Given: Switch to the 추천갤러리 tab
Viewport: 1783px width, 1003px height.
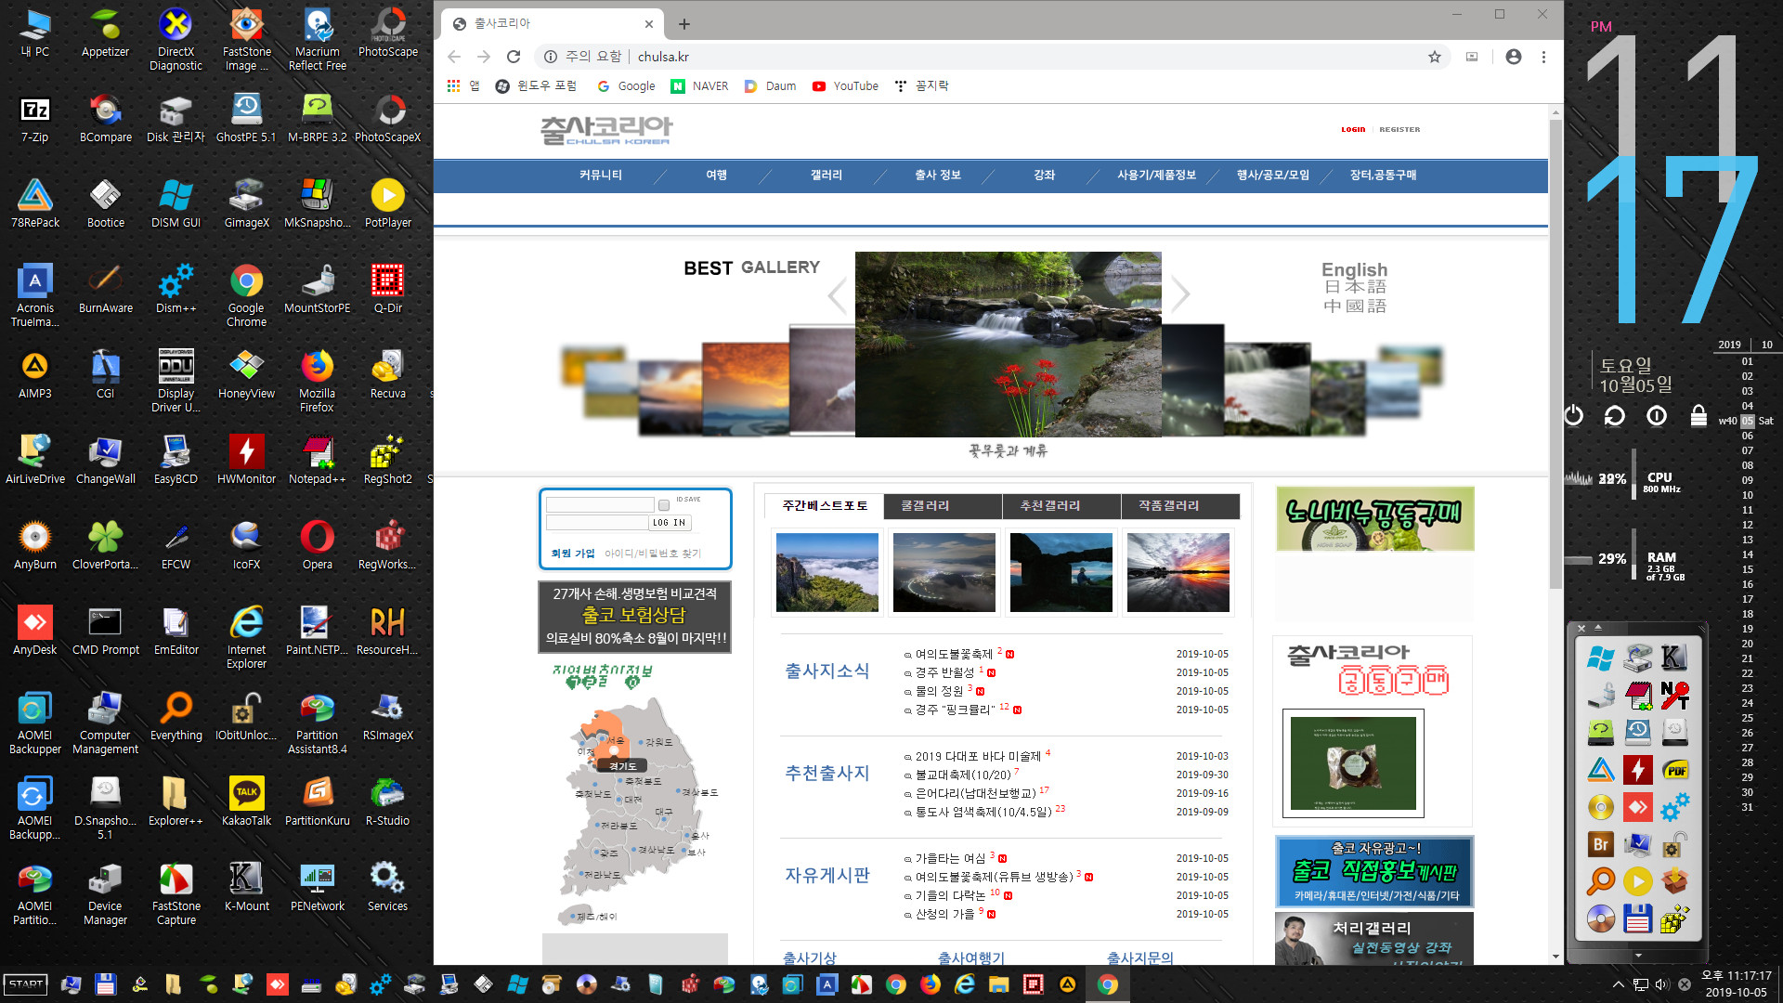Looking at the screenshot, I should coord(1061,506).
